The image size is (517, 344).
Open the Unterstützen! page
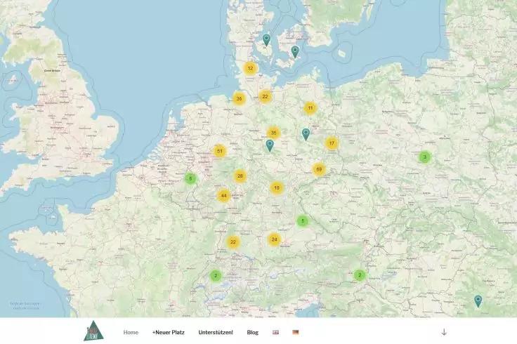click(x=216, y=332)
